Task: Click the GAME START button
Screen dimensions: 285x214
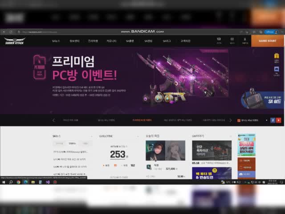Action: 267,41
